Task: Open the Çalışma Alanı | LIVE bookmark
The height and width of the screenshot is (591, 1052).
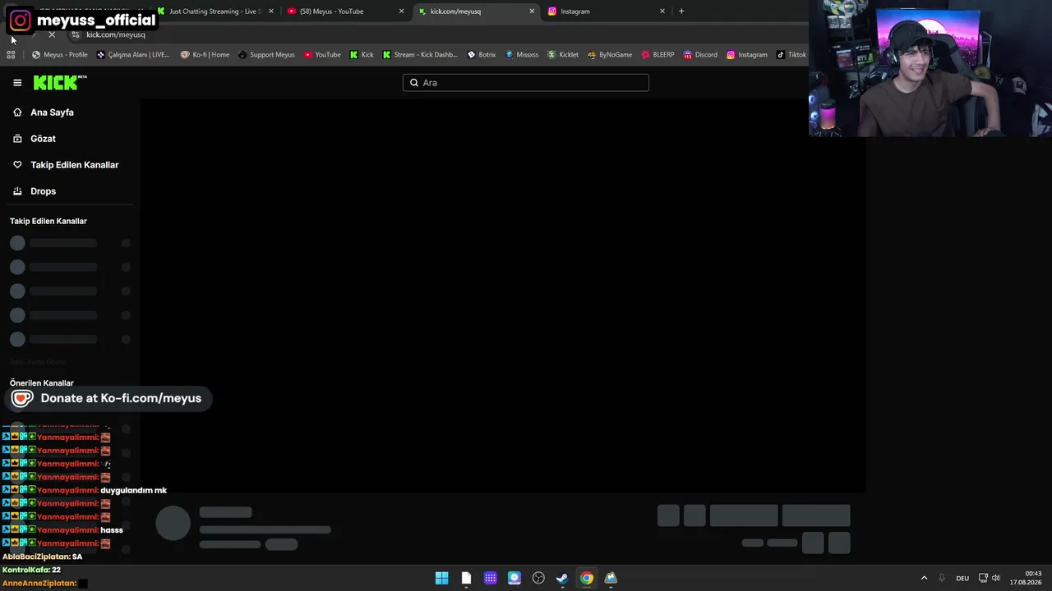Action: (x=133, y=55)
